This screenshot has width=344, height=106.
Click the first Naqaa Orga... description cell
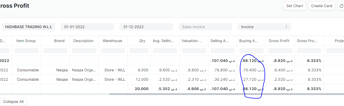(84, 70)
